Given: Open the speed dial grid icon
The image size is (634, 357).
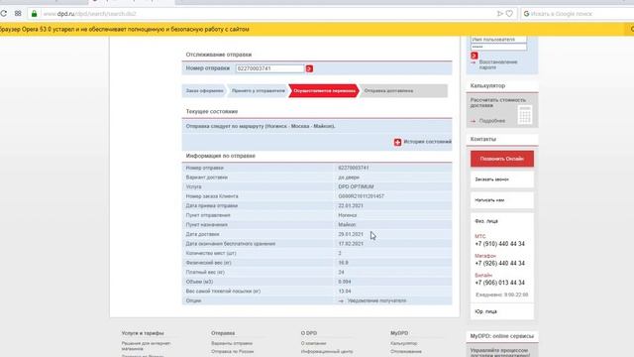Looking at the screenshot, I should click(18, 13).
